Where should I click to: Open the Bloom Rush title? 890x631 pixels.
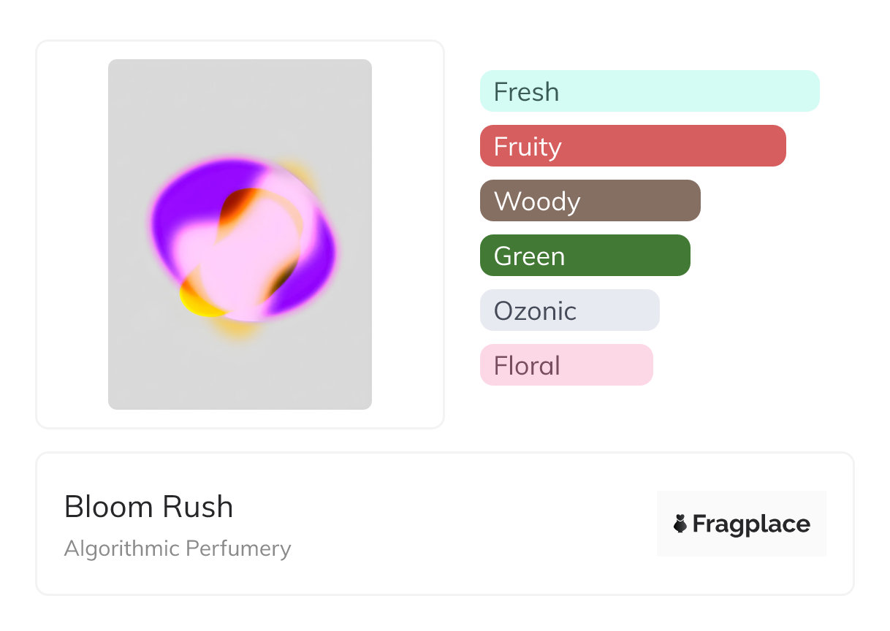pyautogui.click(x=148, y=507)
